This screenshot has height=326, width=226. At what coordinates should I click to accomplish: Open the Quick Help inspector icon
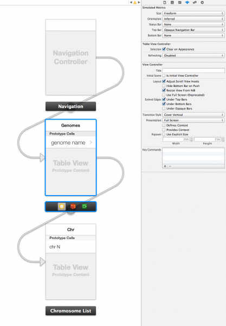click(172, 3)
